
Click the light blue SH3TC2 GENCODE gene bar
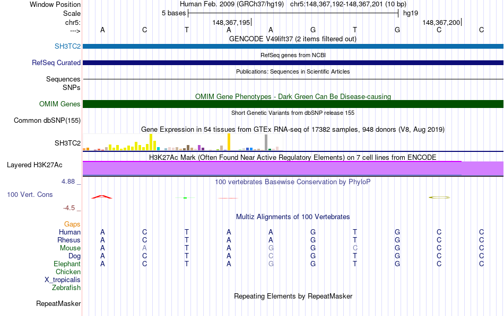[293, 46]
